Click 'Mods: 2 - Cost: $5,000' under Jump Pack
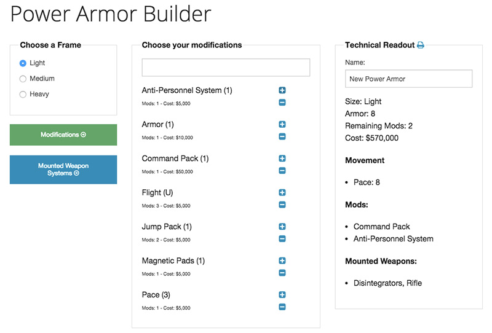 [x=166, y=240]
